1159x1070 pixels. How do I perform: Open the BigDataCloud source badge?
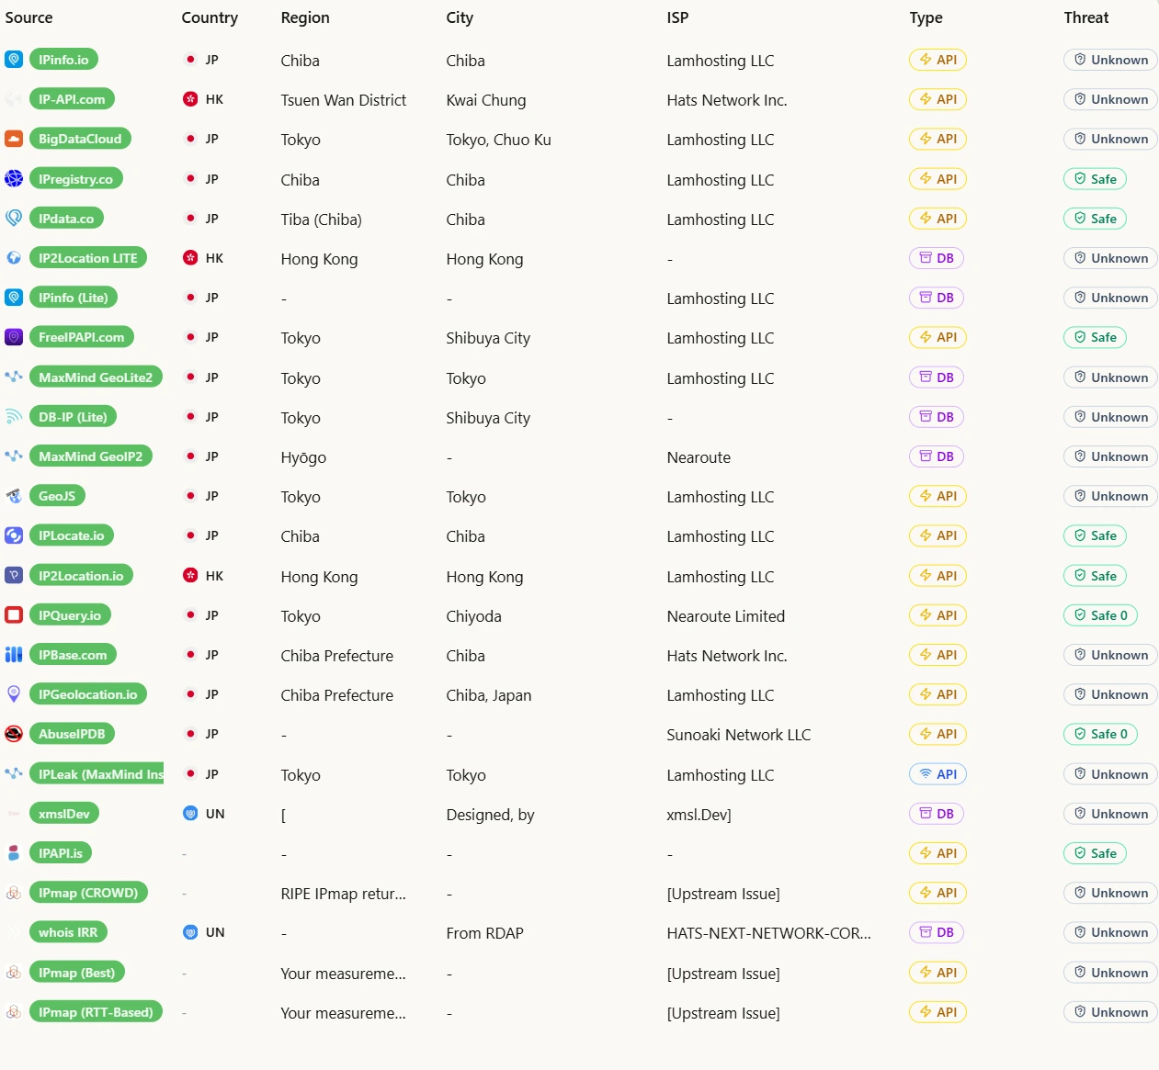[x=80, y=139]
